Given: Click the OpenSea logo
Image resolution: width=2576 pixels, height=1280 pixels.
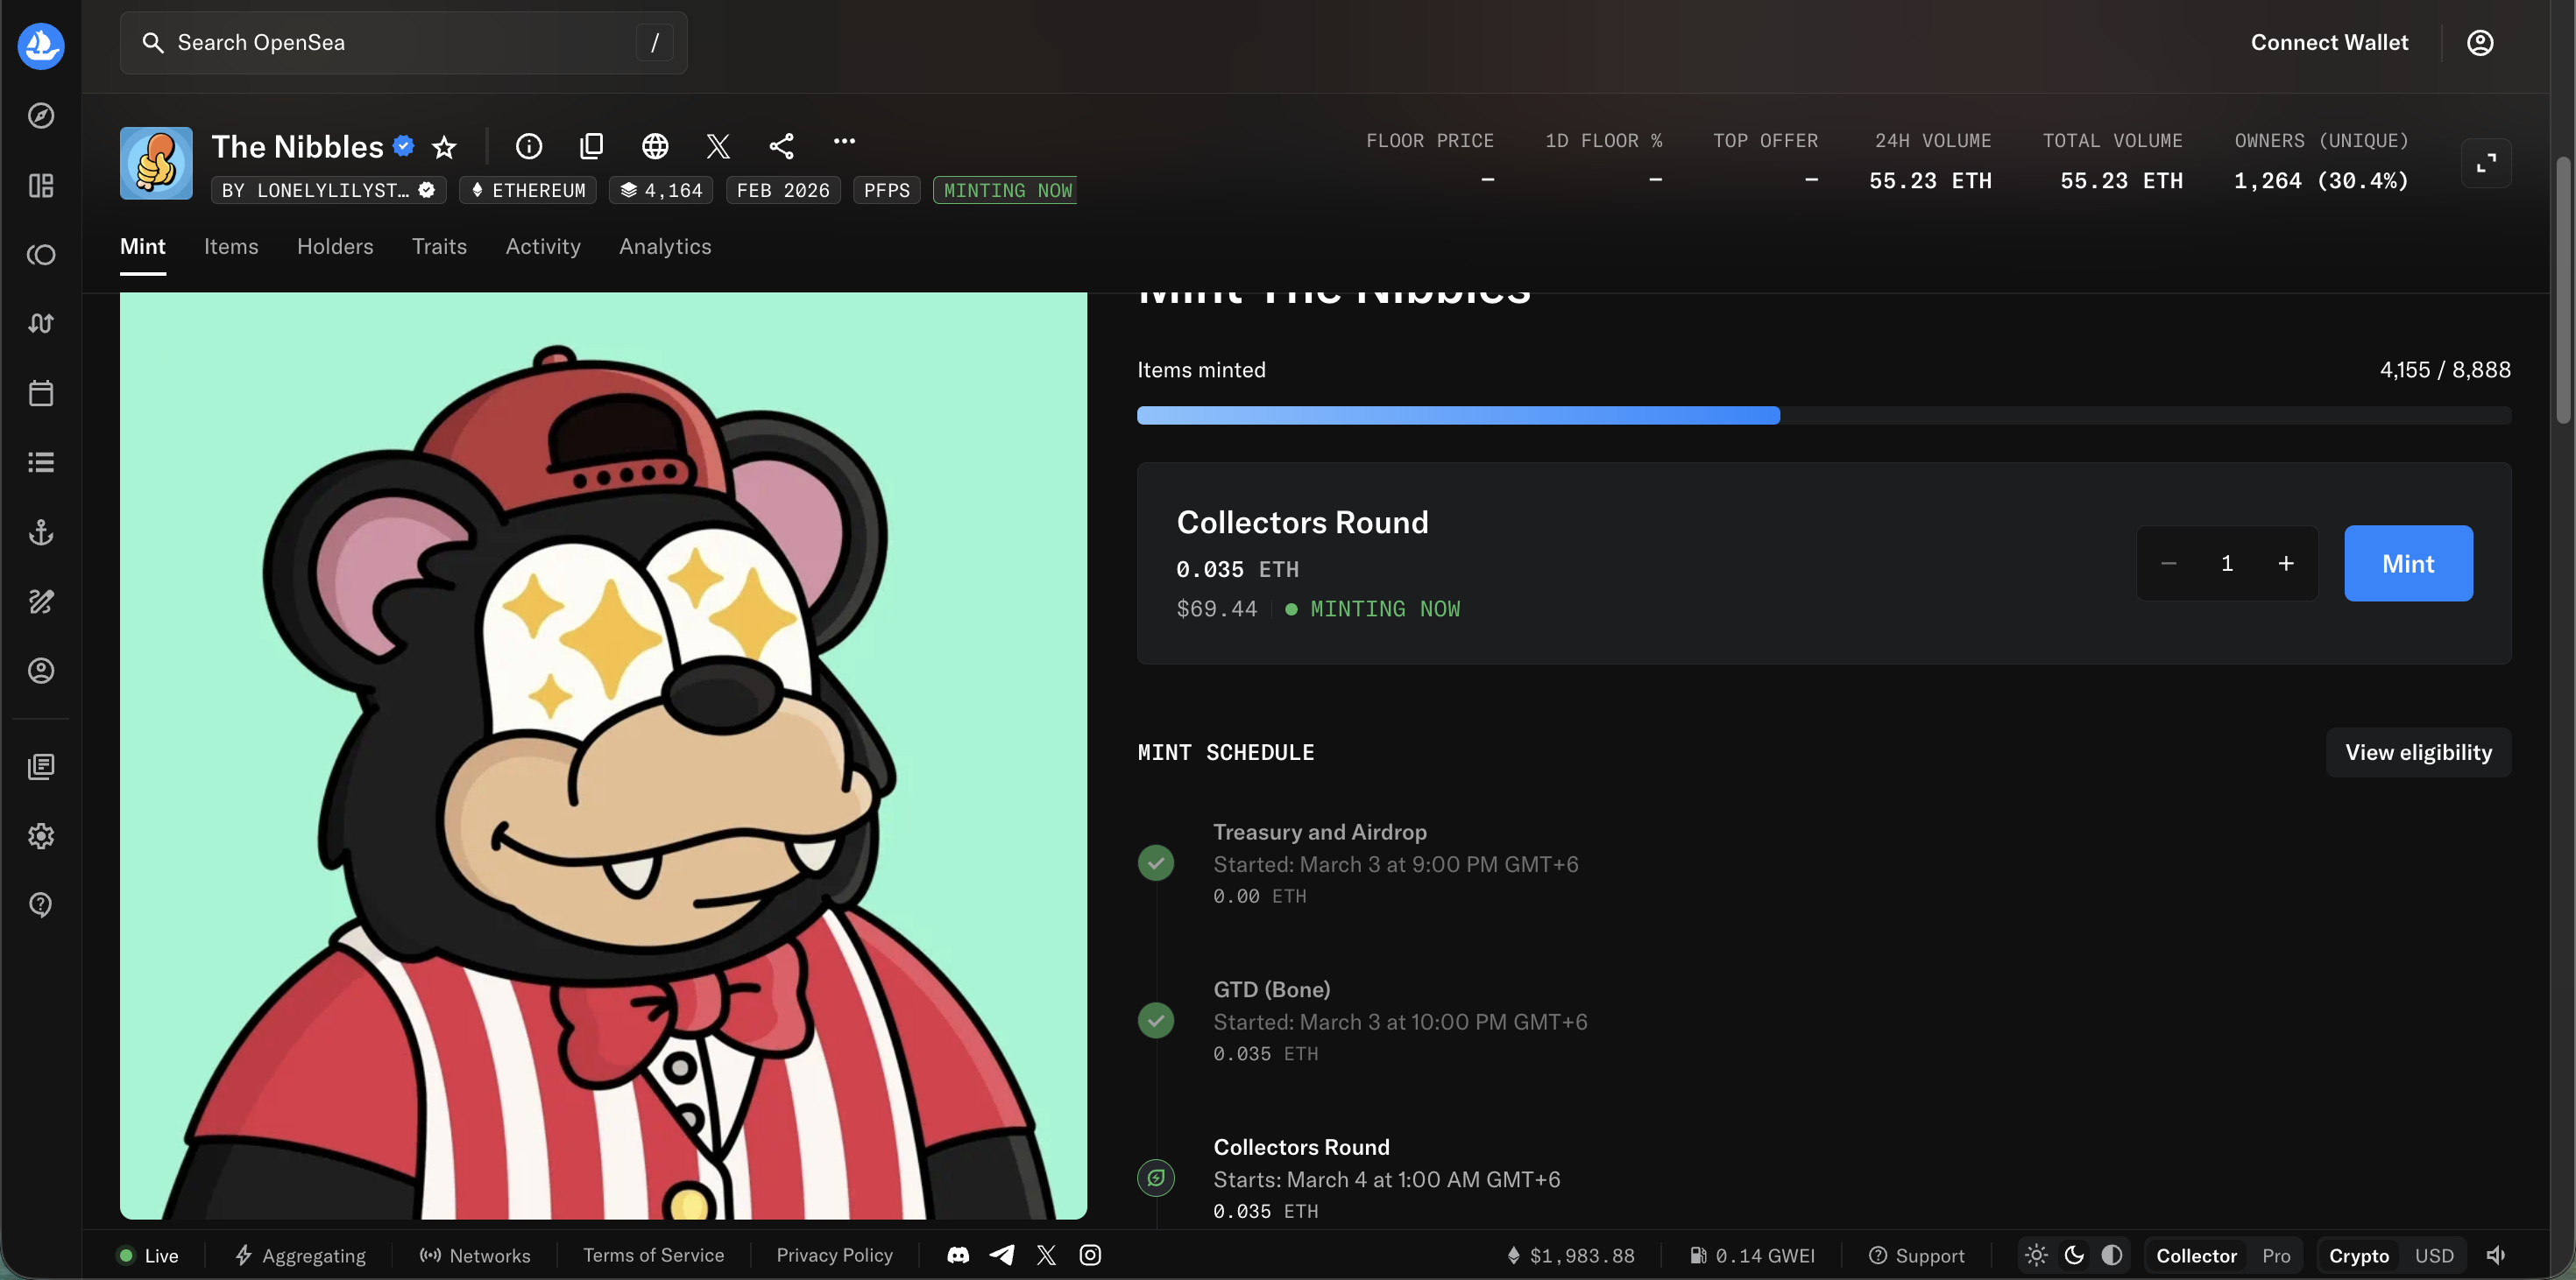Looking at the screenshot, I should pos(41,46).
